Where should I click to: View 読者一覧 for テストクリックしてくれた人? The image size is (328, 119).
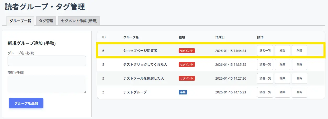point(265,64)
